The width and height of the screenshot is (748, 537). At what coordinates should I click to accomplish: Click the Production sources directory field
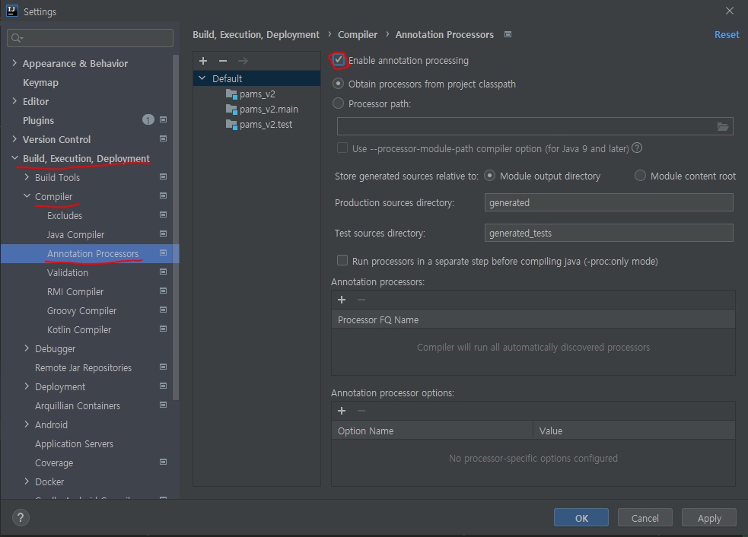coord(609,202)
